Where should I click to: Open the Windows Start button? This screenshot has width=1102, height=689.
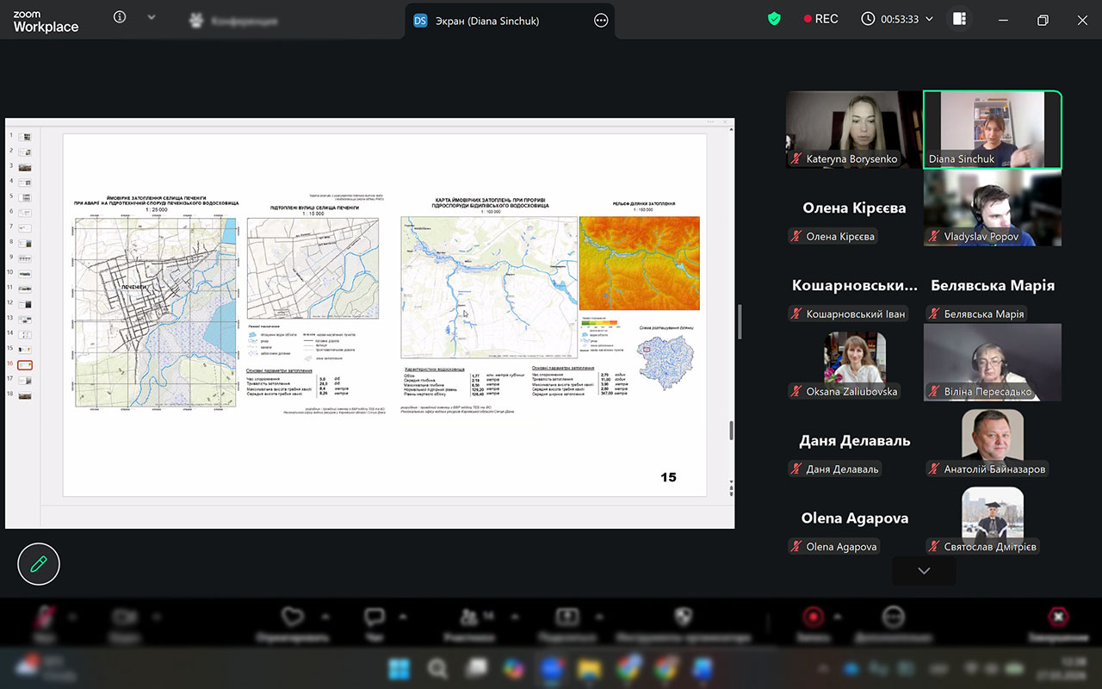[x=399, y=668]
